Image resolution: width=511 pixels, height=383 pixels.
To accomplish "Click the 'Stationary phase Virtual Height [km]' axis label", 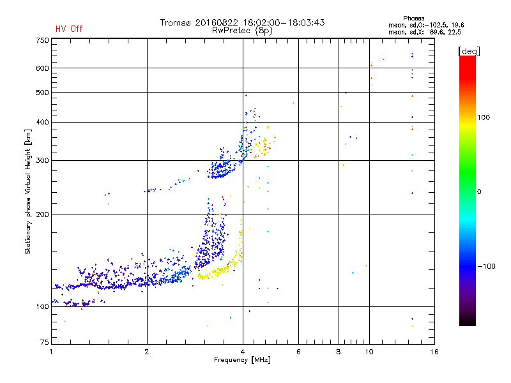I will (x=28, y=191).
